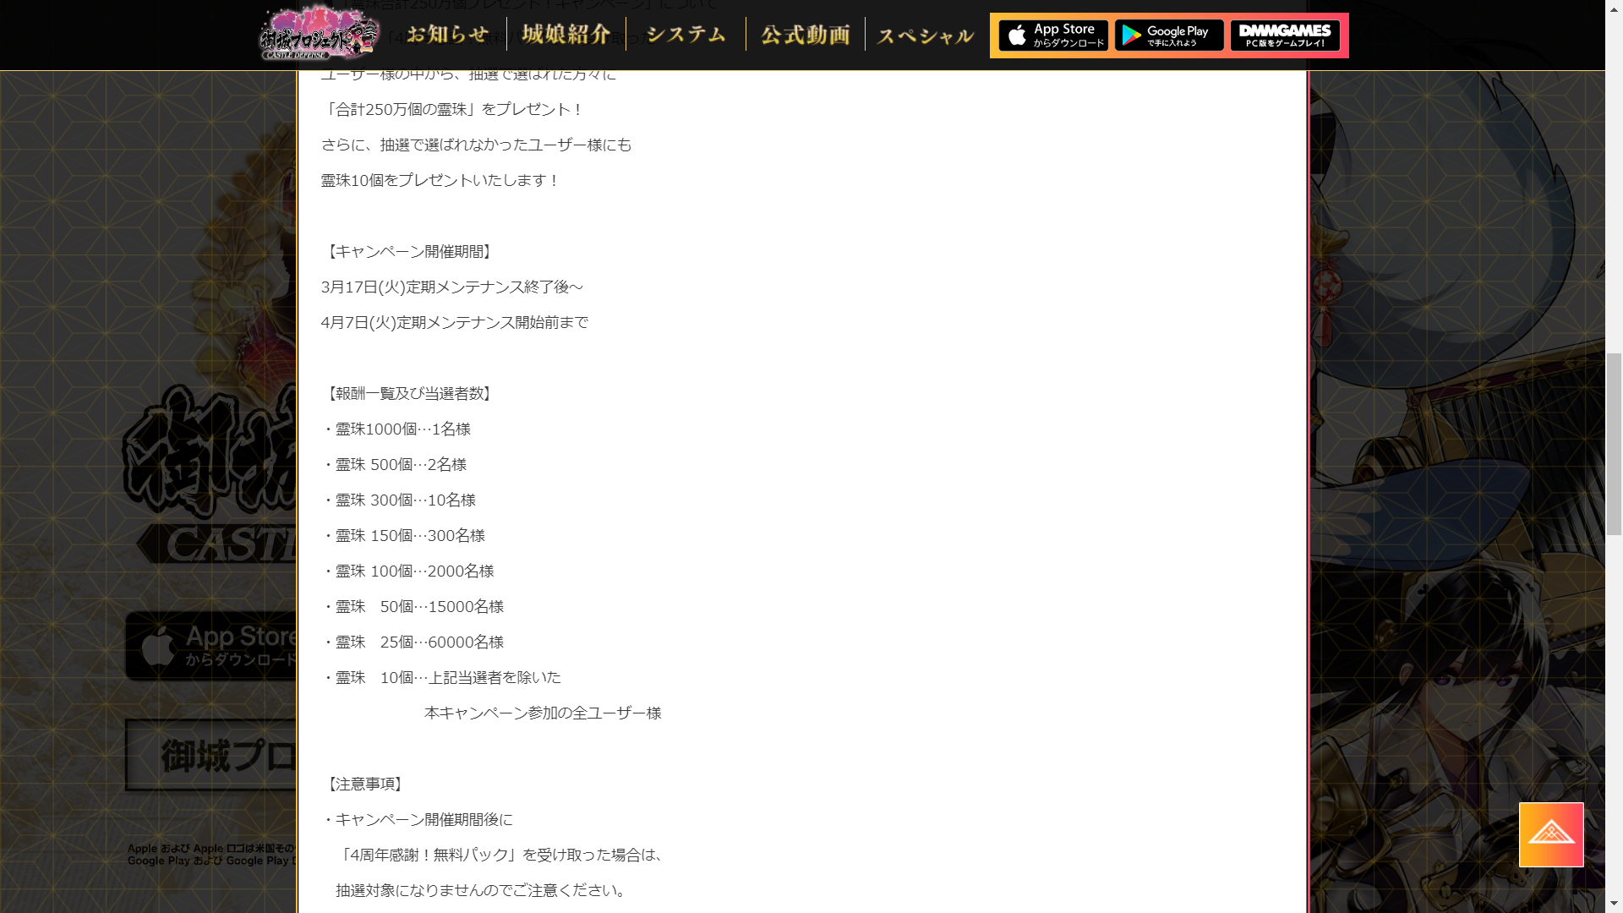Click the dimmed Apple icon at left
Viewport: 1623px width, 913px height.
[x=158, y=647]
